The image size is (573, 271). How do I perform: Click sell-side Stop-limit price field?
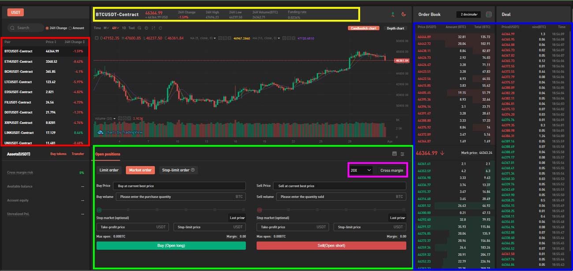tap(369, 227)
